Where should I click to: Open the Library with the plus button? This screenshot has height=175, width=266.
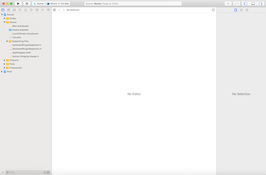(x=228, y=4)
